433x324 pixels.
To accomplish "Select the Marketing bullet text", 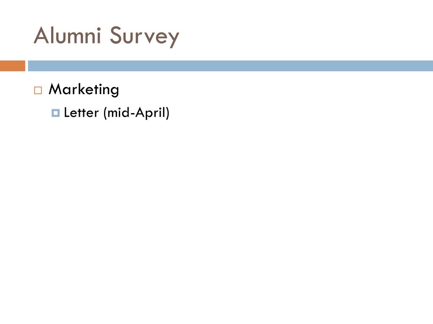I will point(84,89).
